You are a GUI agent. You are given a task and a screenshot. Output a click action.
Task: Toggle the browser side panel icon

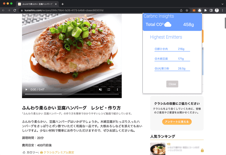[211, 10]
